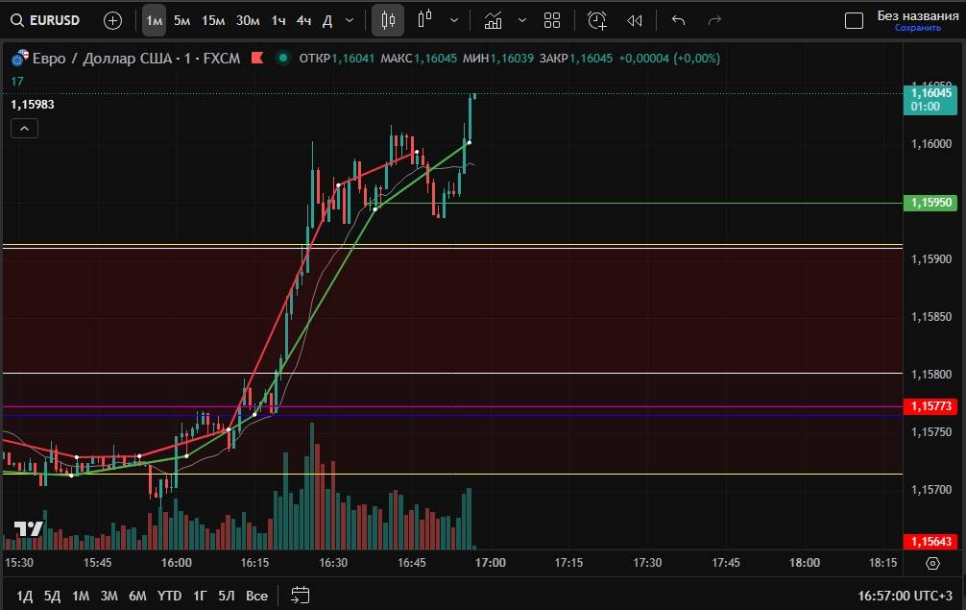Open the indicator templates grid icon

click(x=552, y=20)
